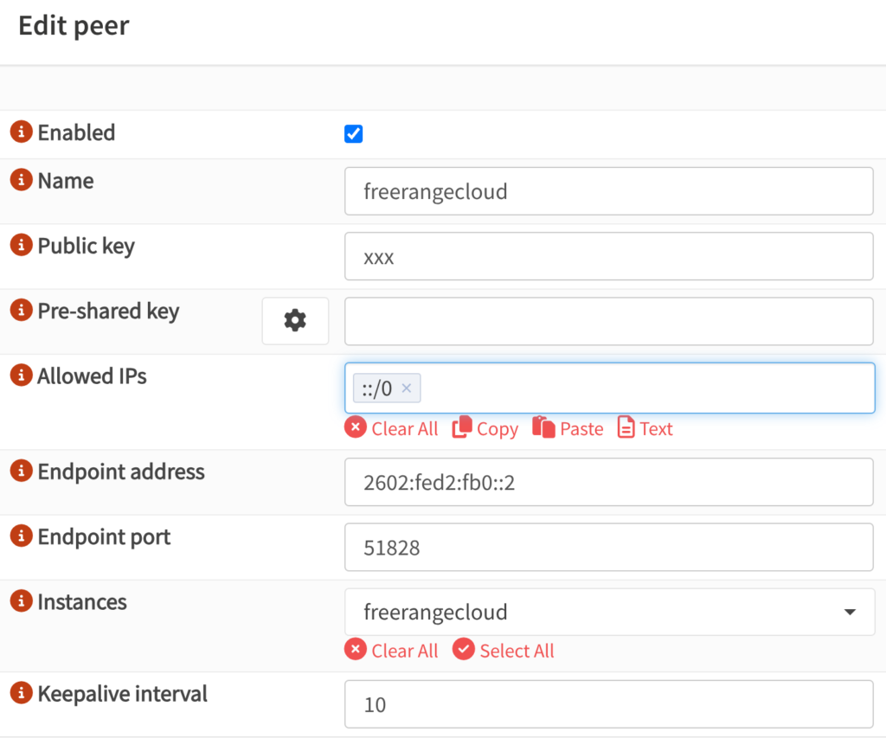This screenshot has width=886, height=751.
Task: Click the info icon beside Keepalive interval
Action: 21,693
